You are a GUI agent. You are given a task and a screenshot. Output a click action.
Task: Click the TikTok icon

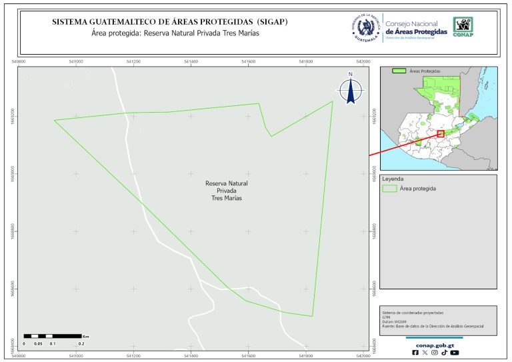(444, 353)
